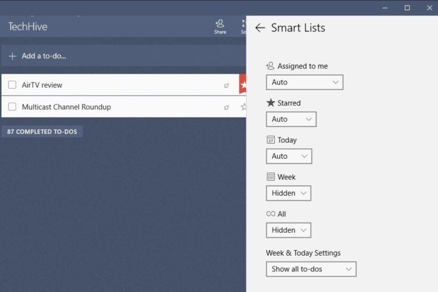Click the pin icon on AirTV review
Screen dimensions: 438x292
point(227,86)
